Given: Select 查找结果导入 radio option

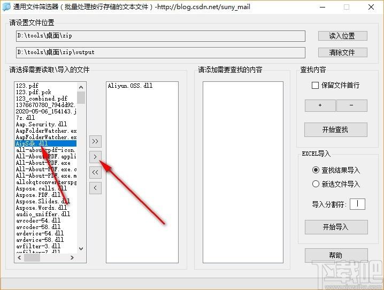Looking at the screenshot, I should pos(316,170).
